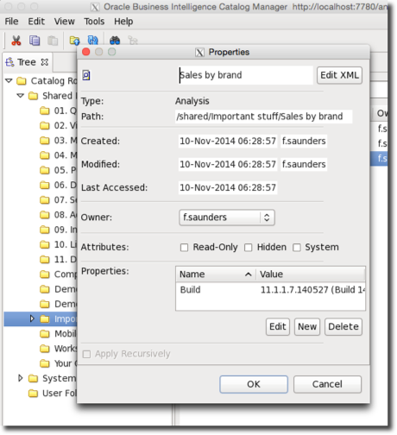Click the binoculars Search toolbar icon
The image size is (397, 435).
point(115,41)
